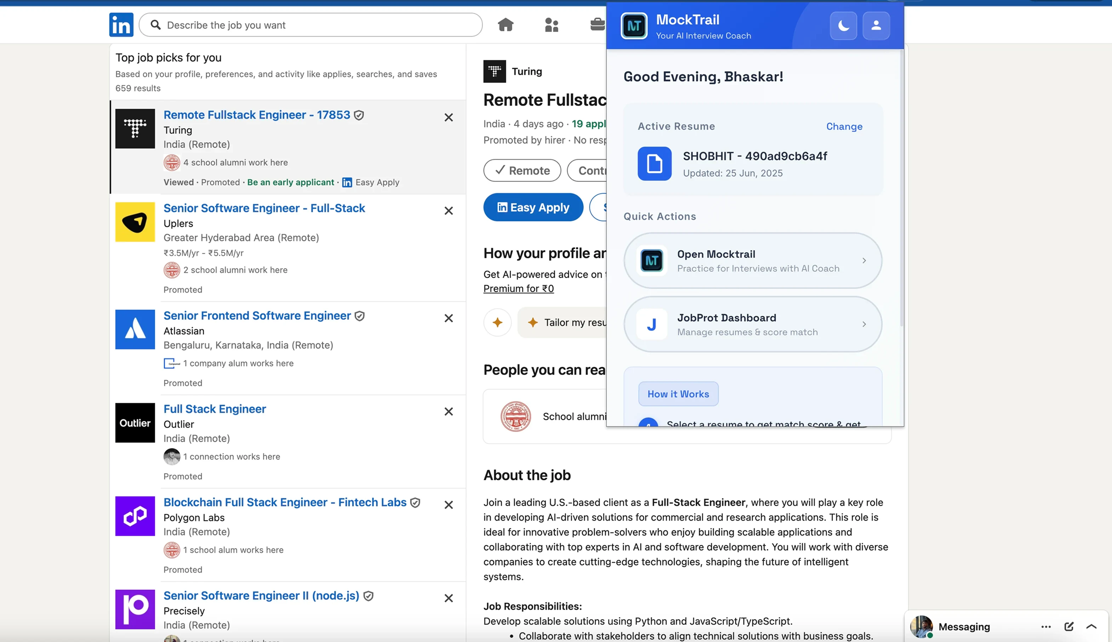Click Turing logo in job details
Image resolution: width=1112 pixels, height=642 pixels.
coord(495,71)
